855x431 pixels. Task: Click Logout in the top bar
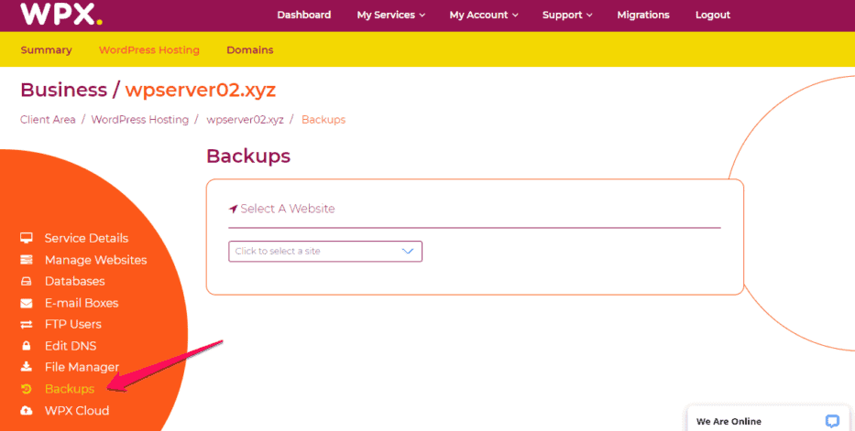click(x=713, y=16)
